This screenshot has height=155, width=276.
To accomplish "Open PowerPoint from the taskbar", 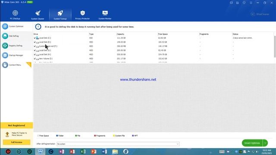I will pyautogui.click(x=94, y=152).
